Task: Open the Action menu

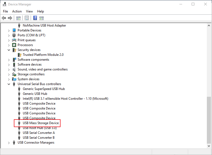Action: pos(17,11)
